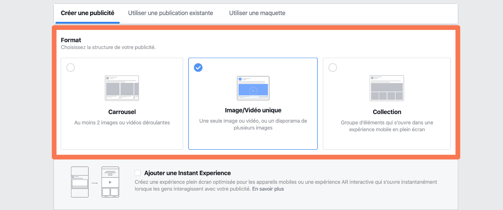Click the Carrousel format title
The height and width of the screenshot is (210, 503).
pos(122,112)
